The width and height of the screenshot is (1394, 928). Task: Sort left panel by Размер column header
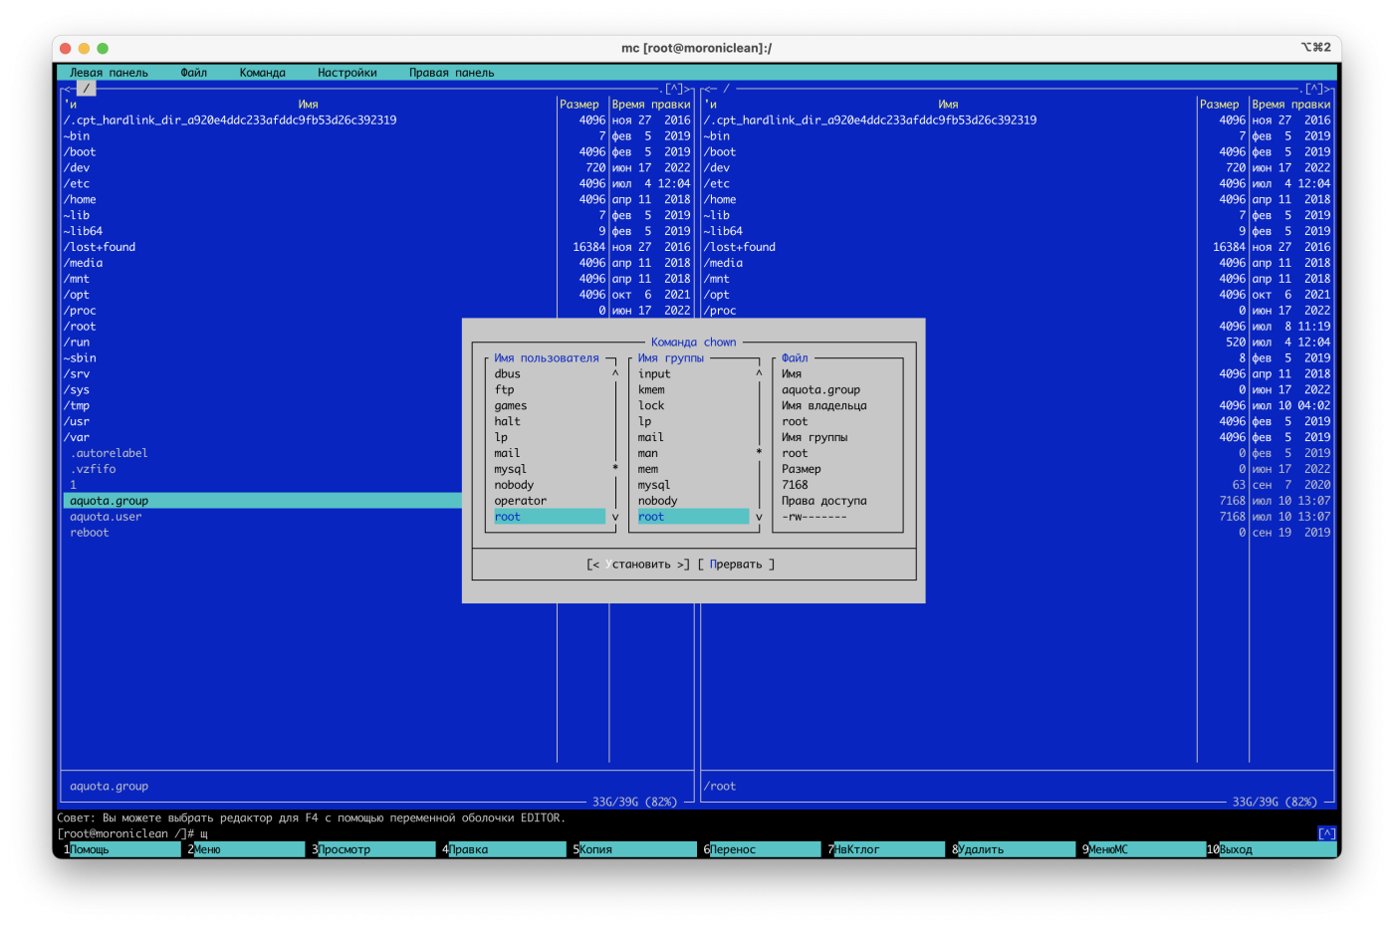580,105
